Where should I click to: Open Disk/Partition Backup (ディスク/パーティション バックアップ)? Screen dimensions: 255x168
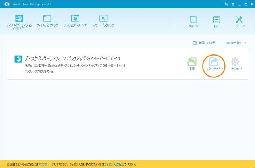(x=19, y=22)
